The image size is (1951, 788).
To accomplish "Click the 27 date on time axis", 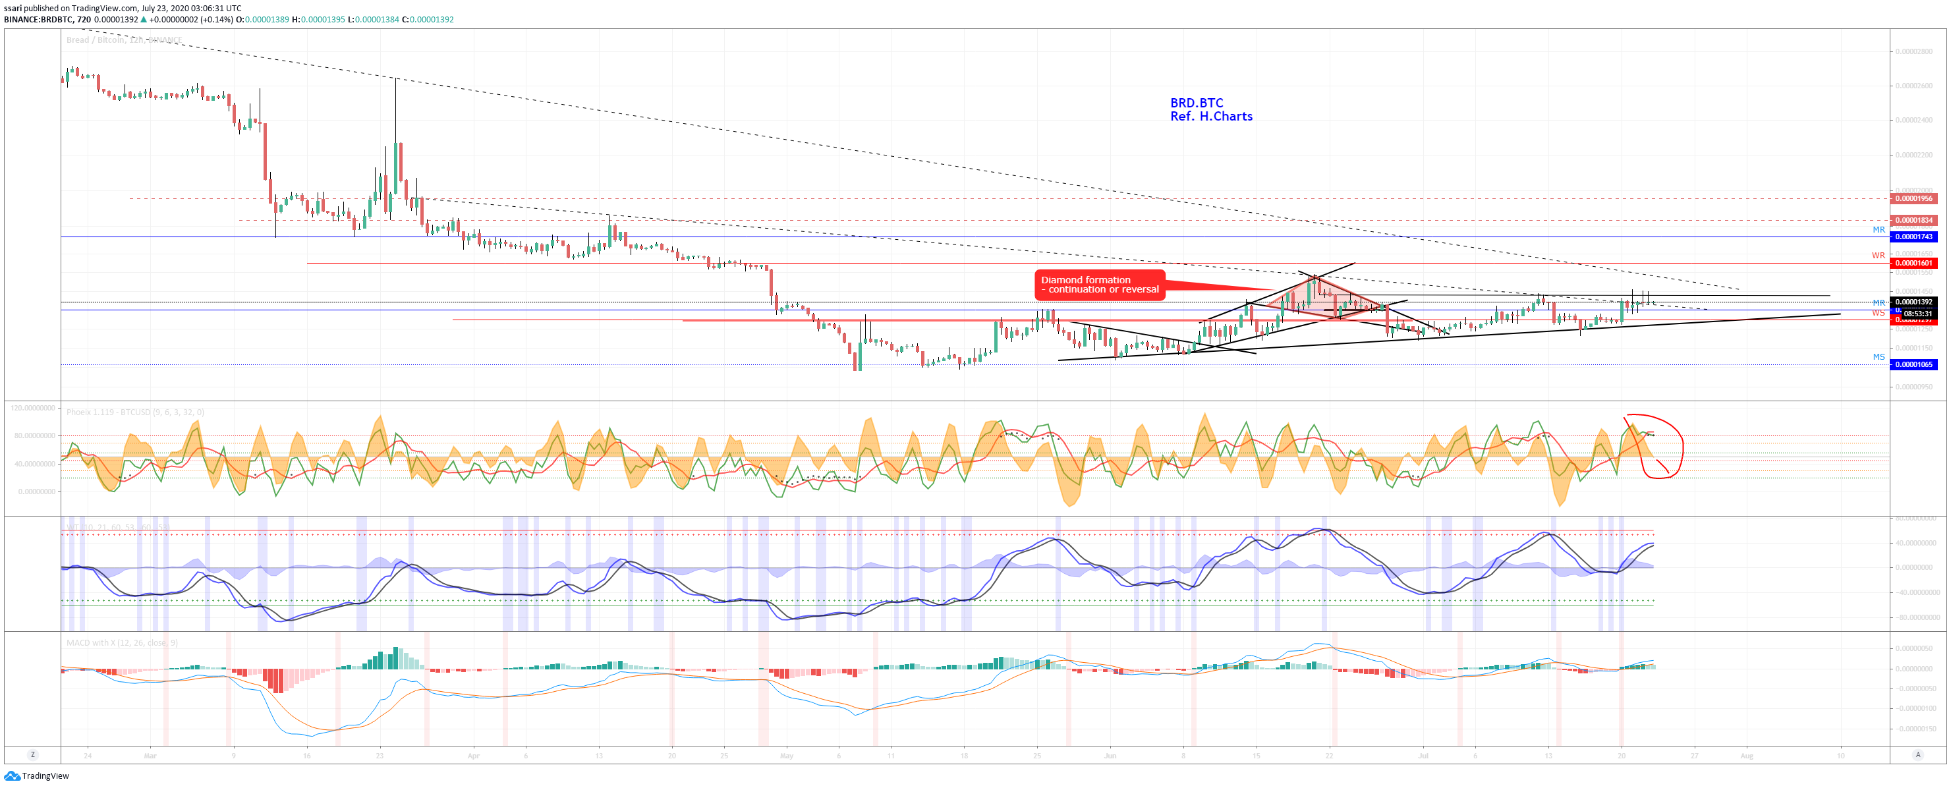I will pyautogui.click(x=1694, y=756).
